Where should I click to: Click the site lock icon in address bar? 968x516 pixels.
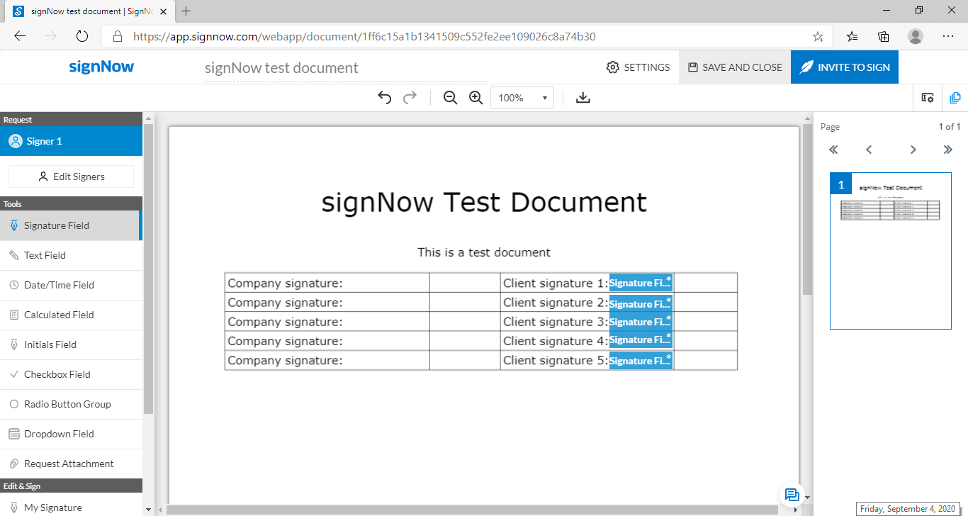coord(118,36)
